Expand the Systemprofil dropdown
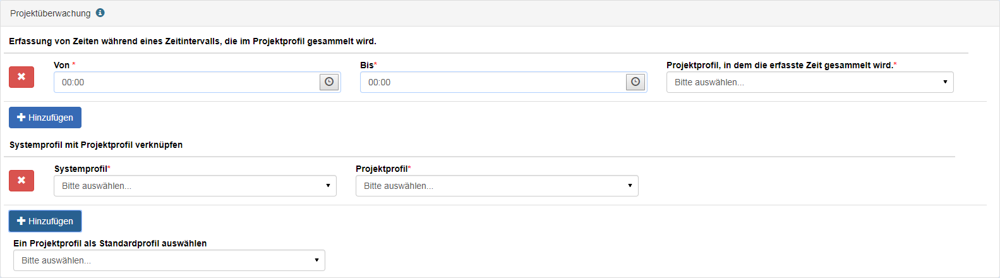The width and height of the screenshot is (1000, 278). point(195,186)
